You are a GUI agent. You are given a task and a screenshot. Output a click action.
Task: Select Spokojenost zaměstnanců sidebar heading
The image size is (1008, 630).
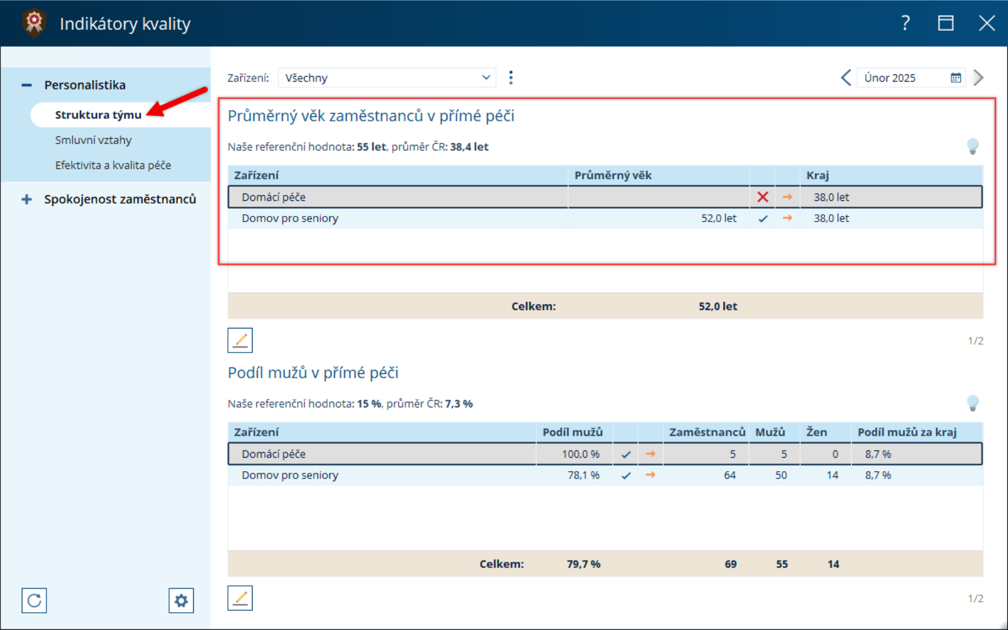tap(120, 199)
